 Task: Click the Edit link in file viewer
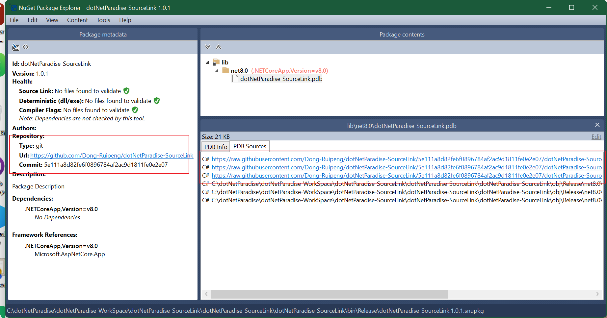point(596,137)
